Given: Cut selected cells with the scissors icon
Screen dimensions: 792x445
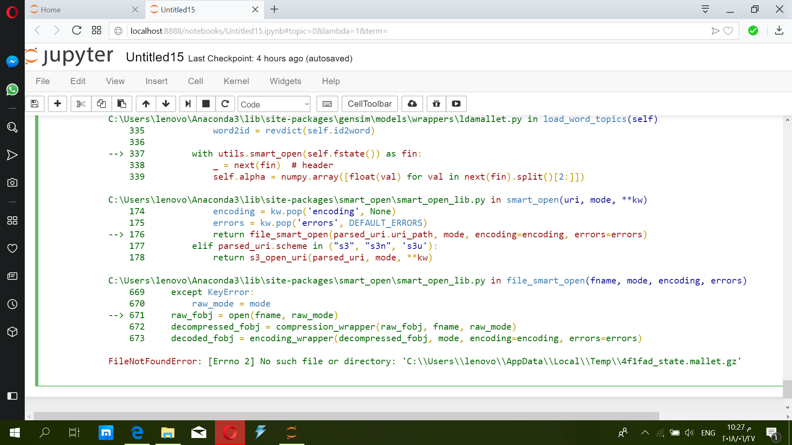Looking at the screenshot, I should (x=80, y=104).
